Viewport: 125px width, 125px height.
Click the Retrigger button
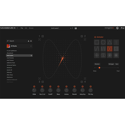click(x=111, y=64)
